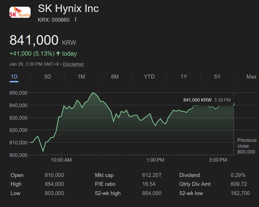259x207 pixels.
Task: Click the green up arrow beside today
Action: [58, 53]
